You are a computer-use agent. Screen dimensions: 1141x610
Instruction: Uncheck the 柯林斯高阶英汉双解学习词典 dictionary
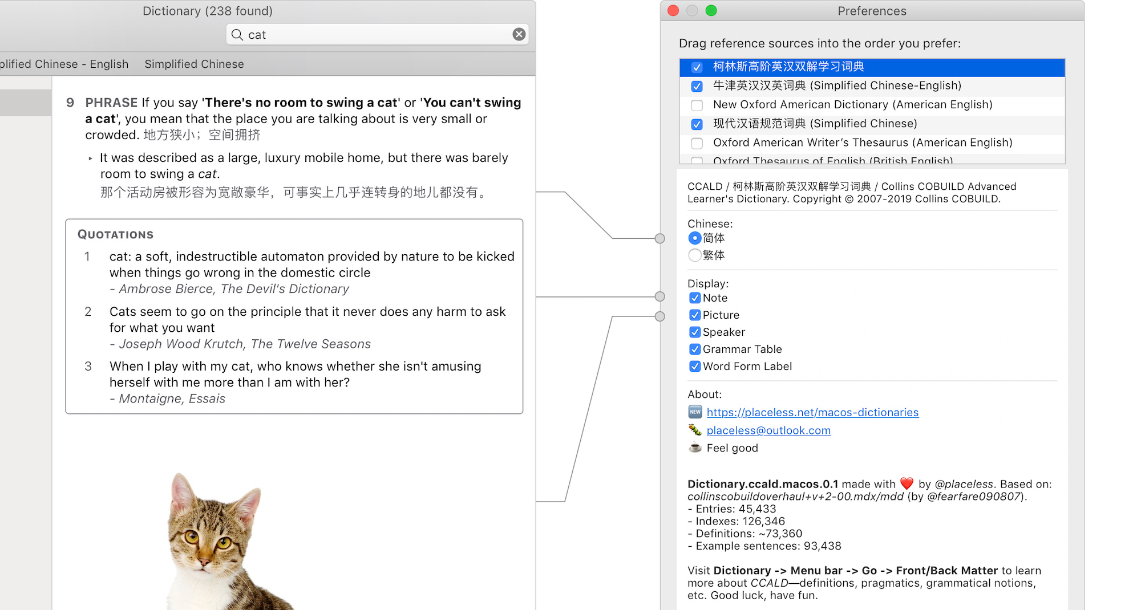coord(697,67)
